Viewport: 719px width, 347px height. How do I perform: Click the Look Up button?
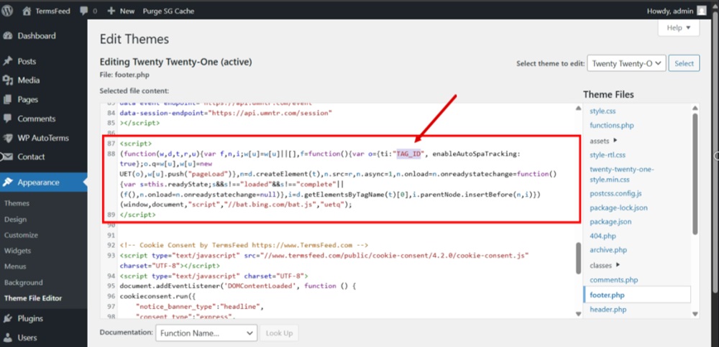[x=279, y=333]
